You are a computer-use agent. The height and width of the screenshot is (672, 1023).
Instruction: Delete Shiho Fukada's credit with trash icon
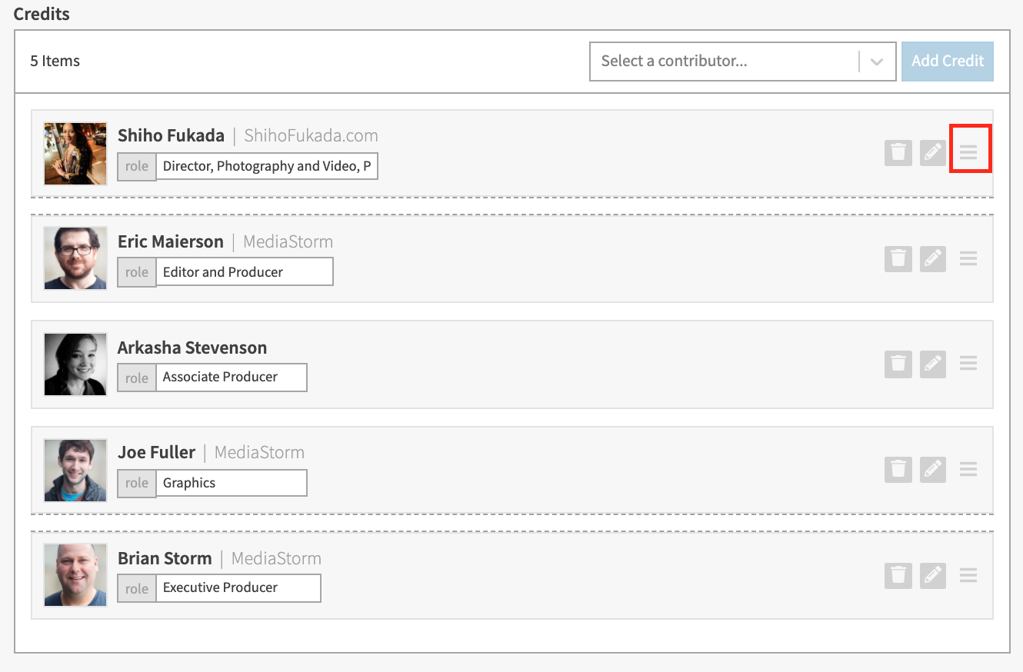coord(898,153)
